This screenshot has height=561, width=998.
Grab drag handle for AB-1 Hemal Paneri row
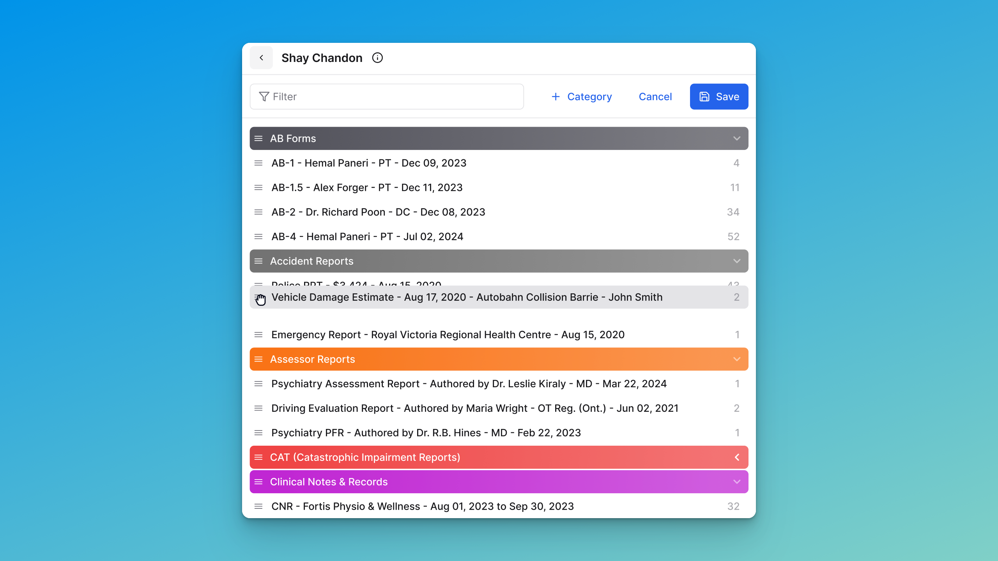[x=258, y=163]
